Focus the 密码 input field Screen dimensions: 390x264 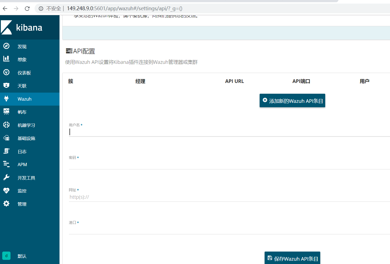(x=229, y=165)
